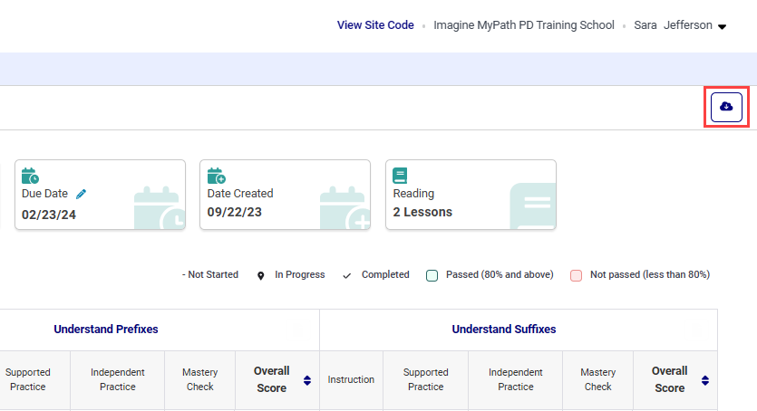Sort by Overall Score under Understand Suffixes
The image size is (757, 411).
click(x=704, y=380)
